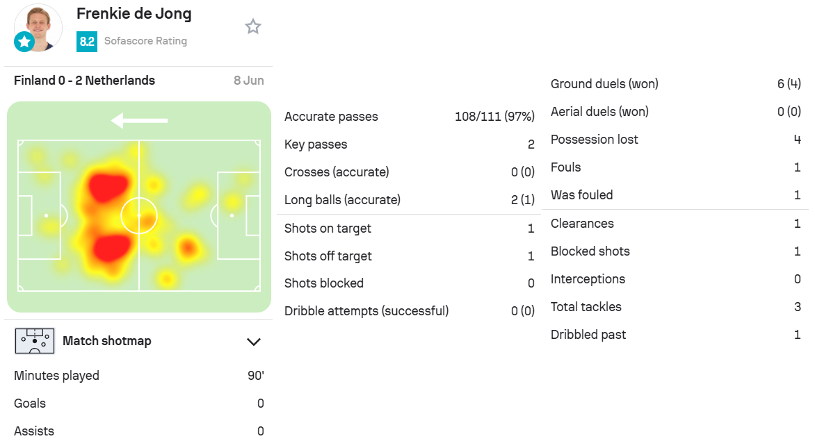The height and width of the screenshot is (441, 815).
Task: Click the upper red heatmap hotspot
Action: tap(108, 186)
